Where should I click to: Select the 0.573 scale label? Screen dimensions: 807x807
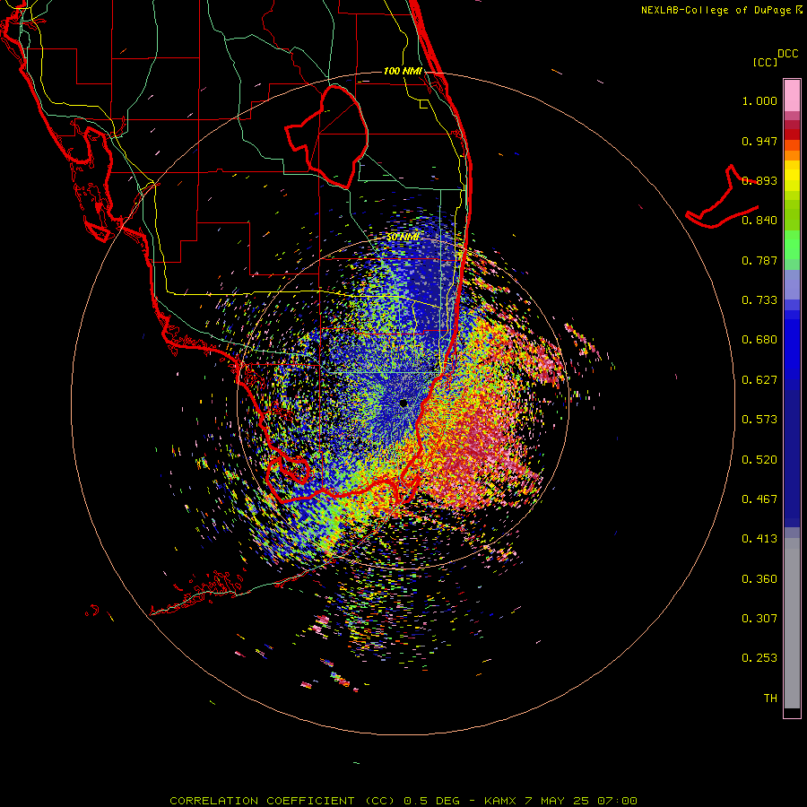(x=759, y=420)
